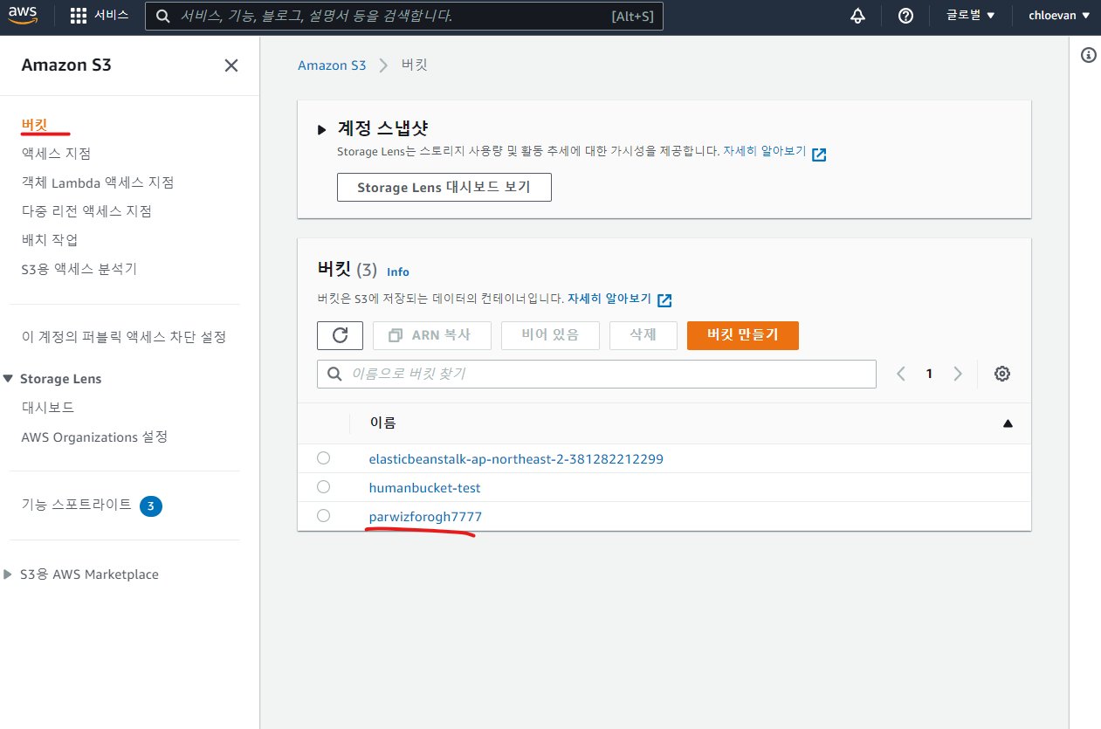Expand the 계정 스냅샷 section
The height and width of the screenshot is (729, 1101).
click(322, 129)
